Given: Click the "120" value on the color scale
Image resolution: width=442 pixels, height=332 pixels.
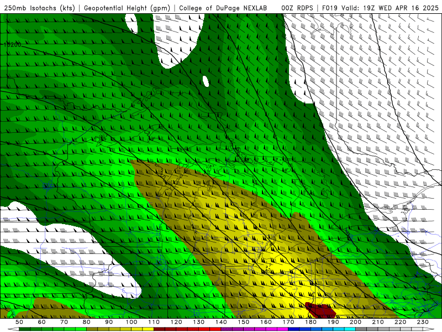Looking at the screenshot, I should tap(176, 322).
